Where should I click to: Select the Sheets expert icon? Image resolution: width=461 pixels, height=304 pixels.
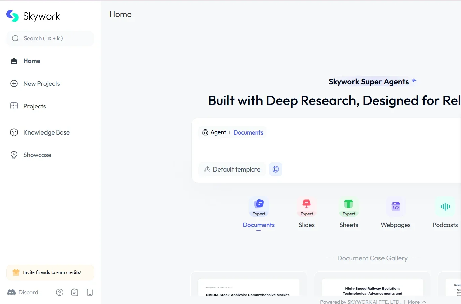348,204
